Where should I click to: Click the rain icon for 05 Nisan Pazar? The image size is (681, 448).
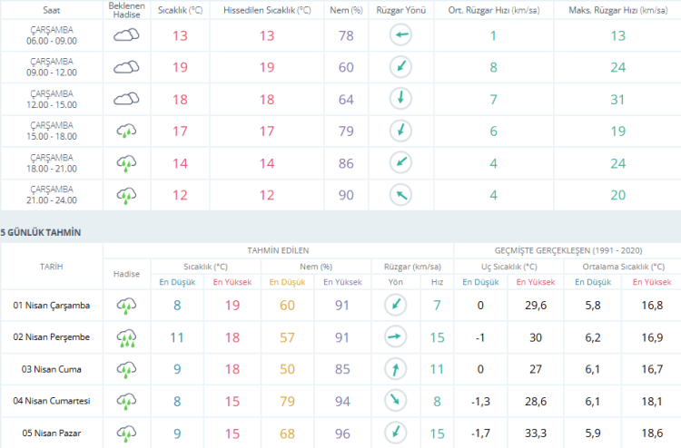(126, 433)
